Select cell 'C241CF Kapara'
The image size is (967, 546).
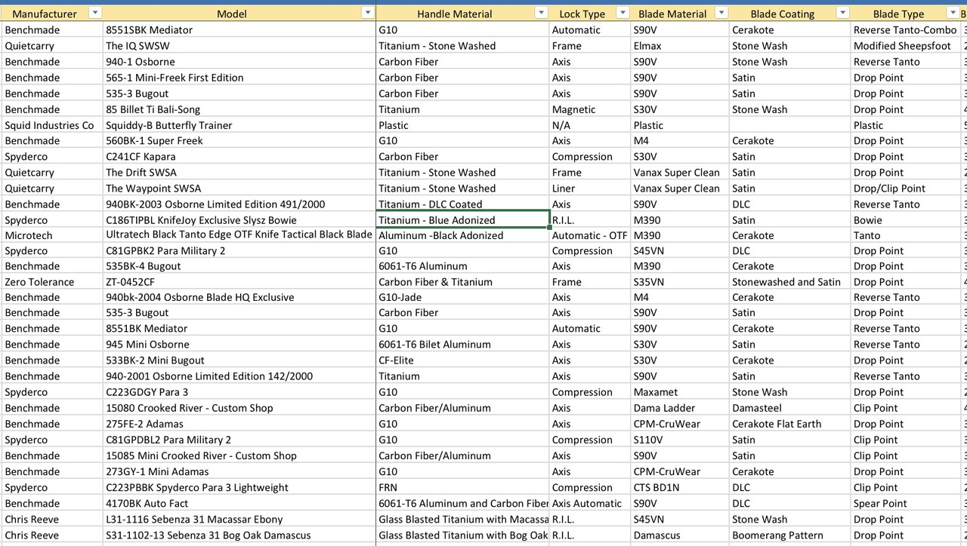pyautogui.click(x=239, y=157)
